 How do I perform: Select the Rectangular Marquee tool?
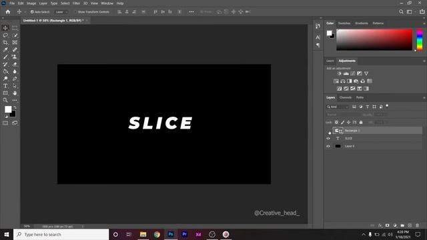tap(15, 28)
